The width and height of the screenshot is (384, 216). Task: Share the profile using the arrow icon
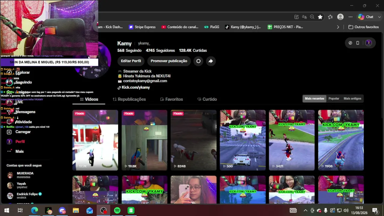pos(211,61)
